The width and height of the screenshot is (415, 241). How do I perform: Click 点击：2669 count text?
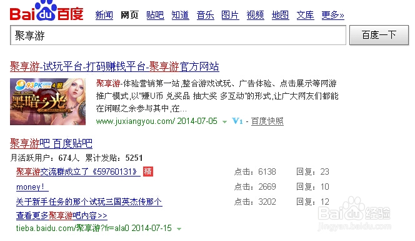255,187
